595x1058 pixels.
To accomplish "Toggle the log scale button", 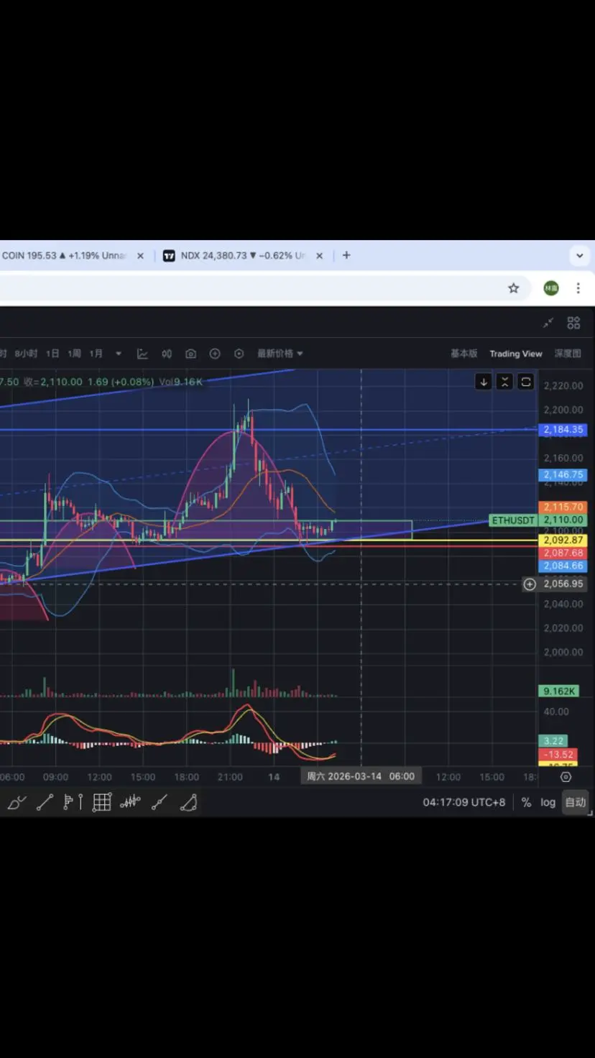I will point(548,802).
